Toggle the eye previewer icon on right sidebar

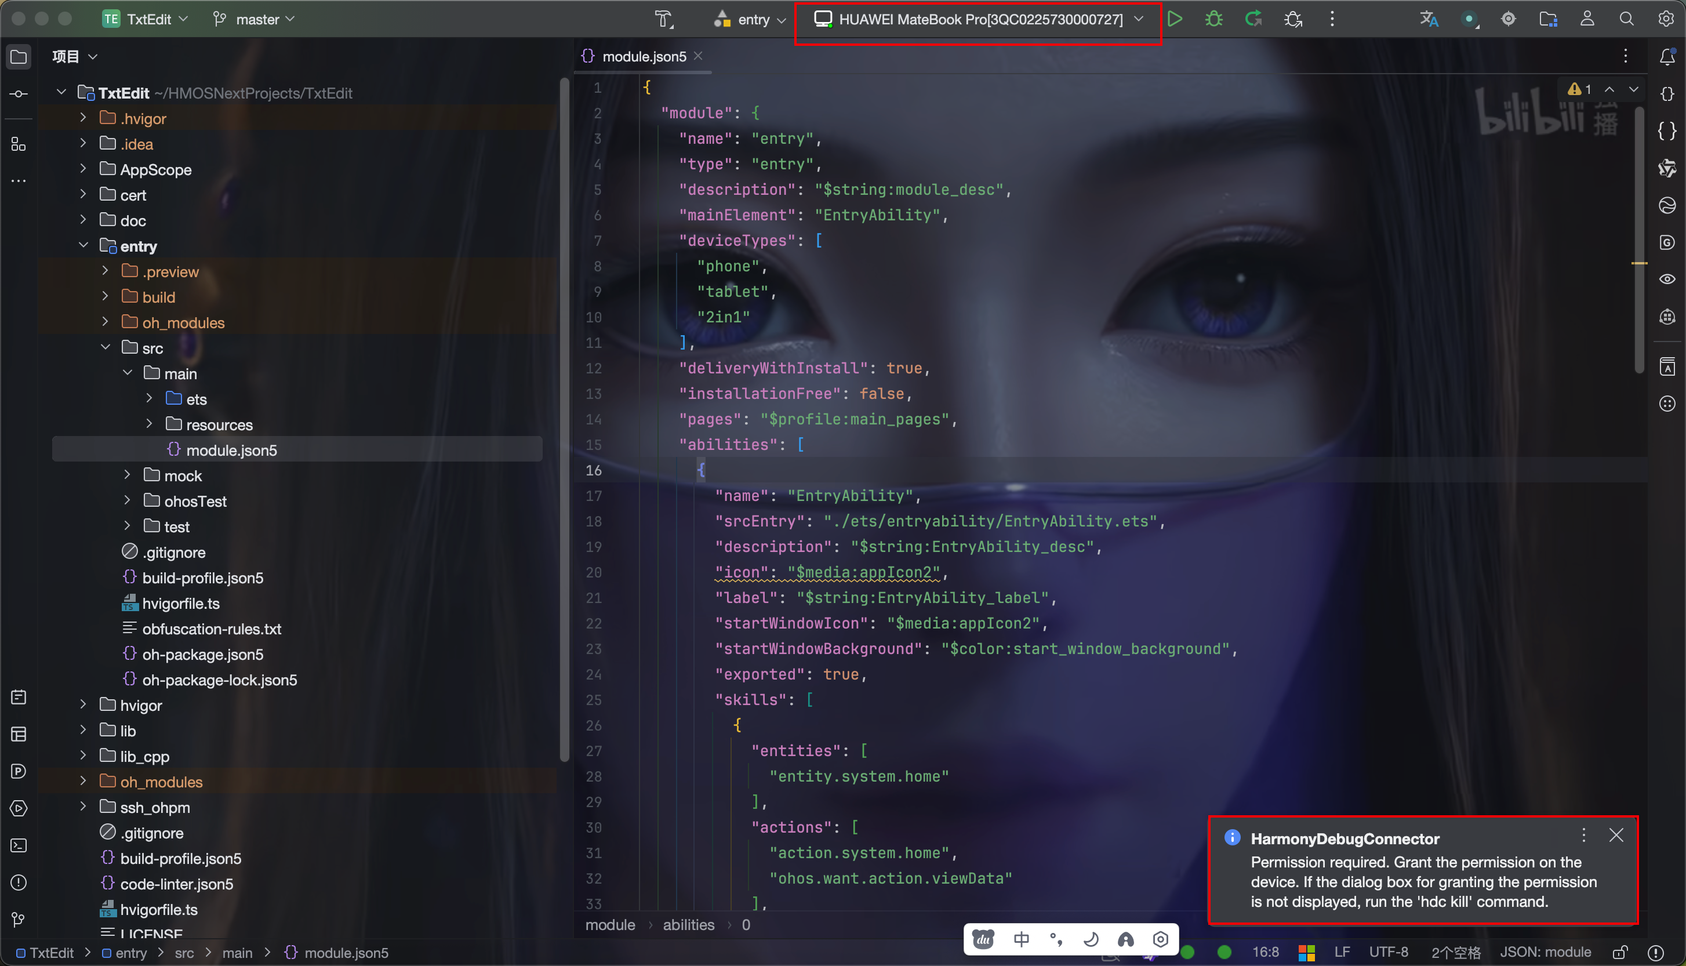pyautogui.click(x=1667, y=279)
